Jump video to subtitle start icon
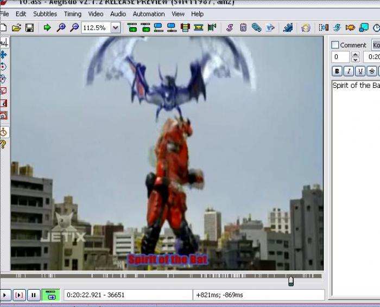Image resolution: width=380 pixels, height=307 pixels. [x=159, y=28]
